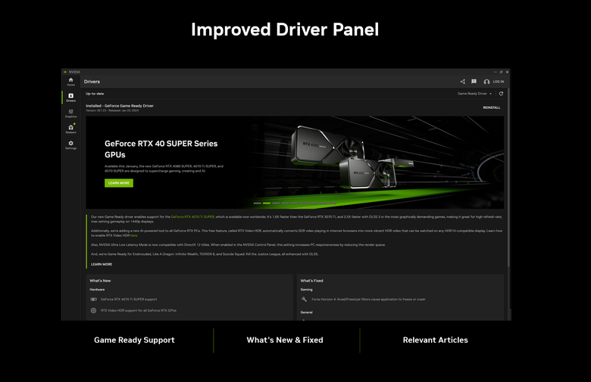Click the refresh drivers icon

coord(501,94)
